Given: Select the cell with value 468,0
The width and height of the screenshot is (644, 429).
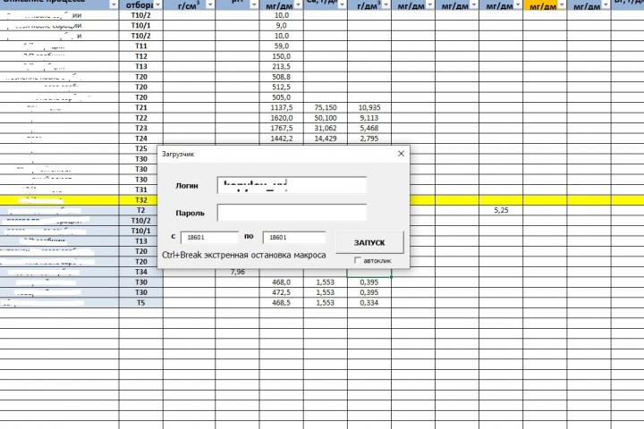Looking at the screenshot, I should [282, 282].
